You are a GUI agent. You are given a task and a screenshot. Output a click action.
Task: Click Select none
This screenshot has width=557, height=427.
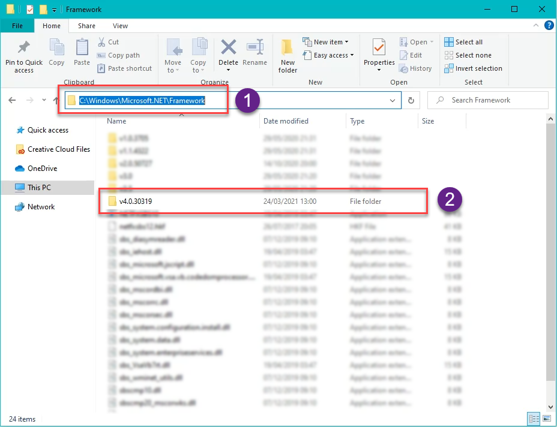click(468, 55)
